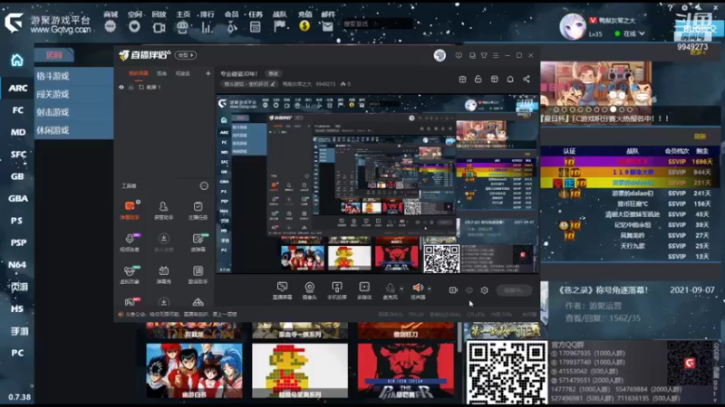Screen dimensions: 725x407
Task: Toggle visibility eye of 截屏1 source
Action: [121, 87]
